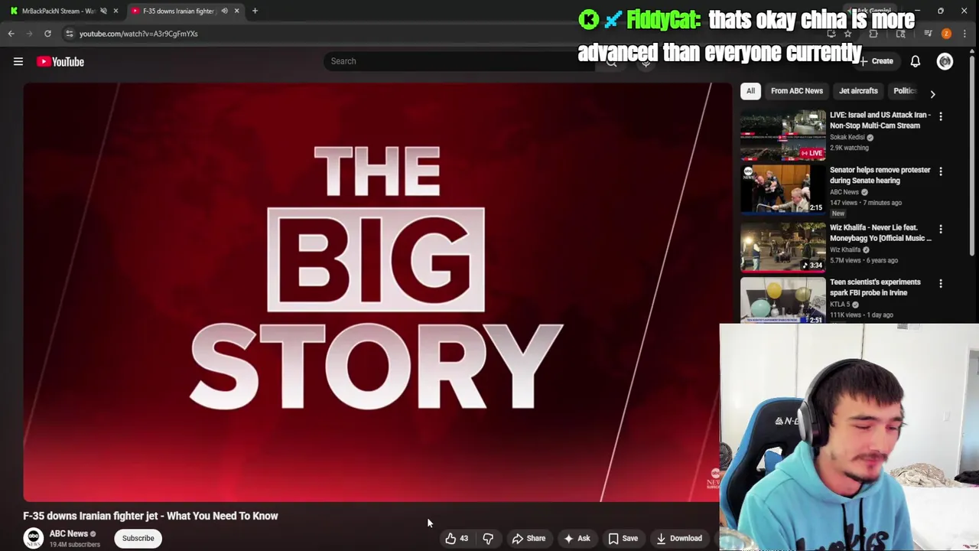Open Wiz Khalifa channel name under video
Screen dimensions: 979x551
845,249
